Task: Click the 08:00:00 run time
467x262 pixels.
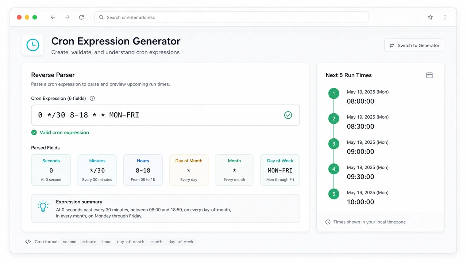Action: tap(360, 101)
